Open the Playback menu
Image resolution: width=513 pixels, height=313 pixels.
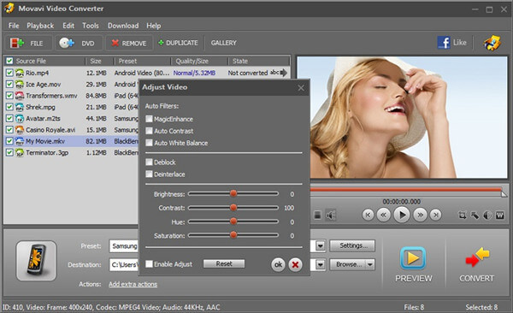[x=40, y=26]
